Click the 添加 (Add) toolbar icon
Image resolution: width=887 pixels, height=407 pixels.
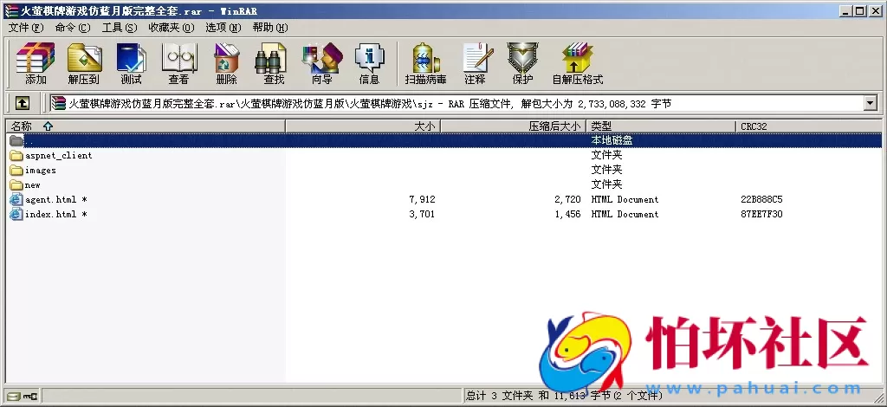(36, 62)
